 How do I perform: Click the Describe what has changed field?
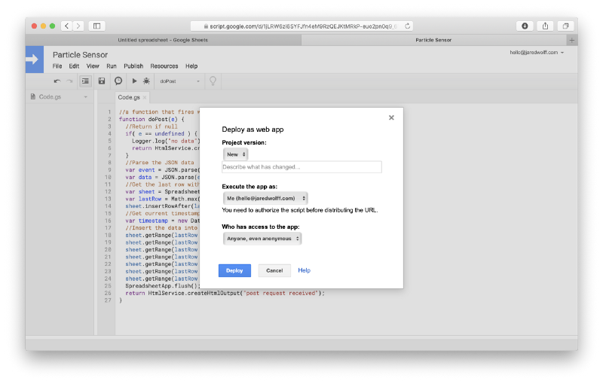(302, 167)
